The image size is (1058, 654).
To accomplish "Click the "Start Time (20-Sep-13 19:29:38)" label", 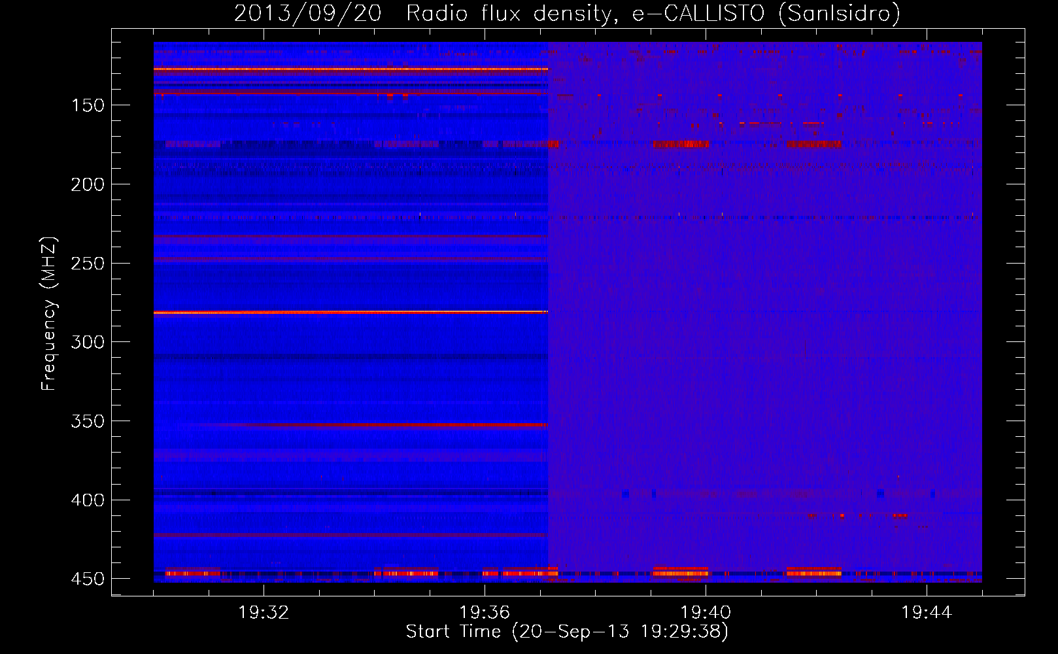I will [567, 632].
